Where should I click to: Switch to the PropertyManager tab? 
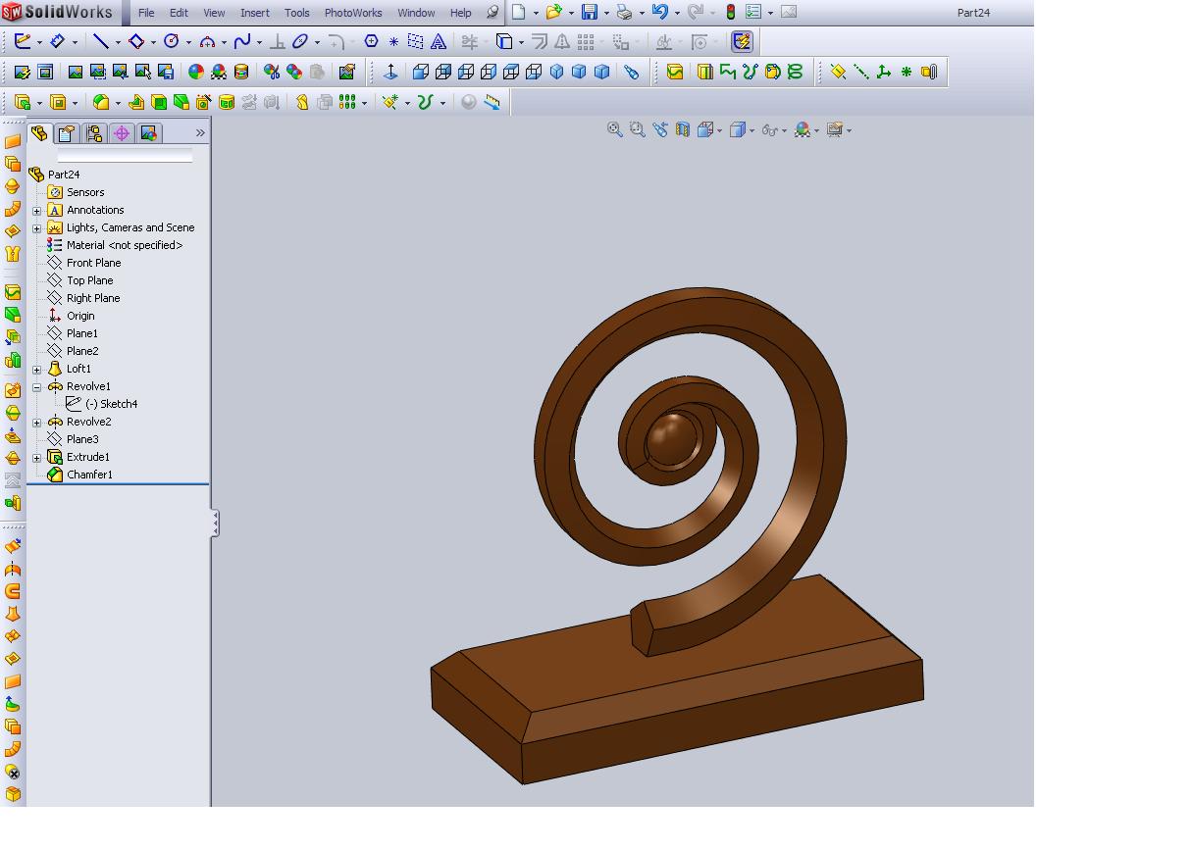[67, 133]
